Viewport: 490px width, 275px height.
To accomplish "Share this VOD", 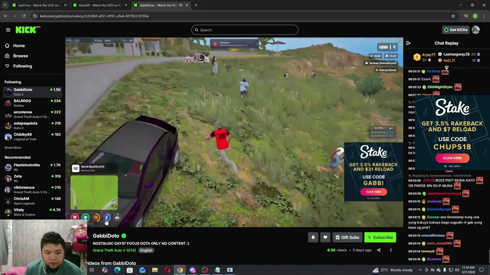I will [x=379, y=250].
